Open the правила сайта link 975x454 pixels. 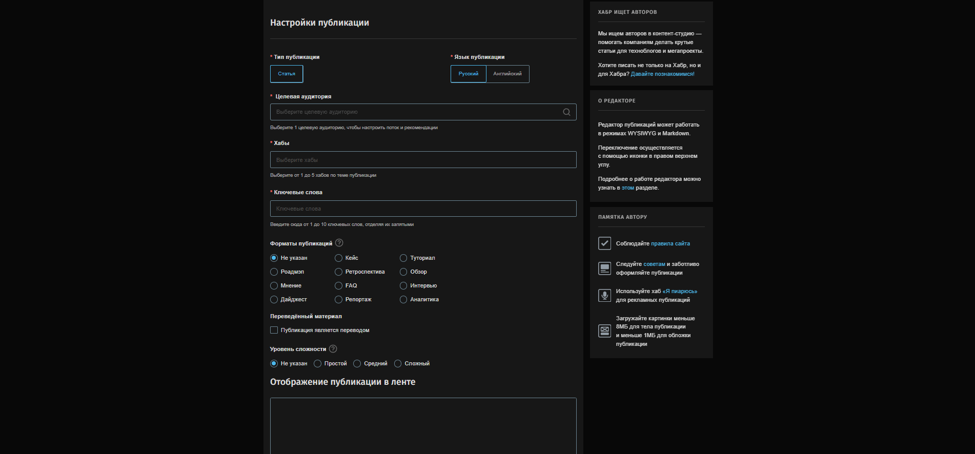pyautogui.click(x=670, y=244)
